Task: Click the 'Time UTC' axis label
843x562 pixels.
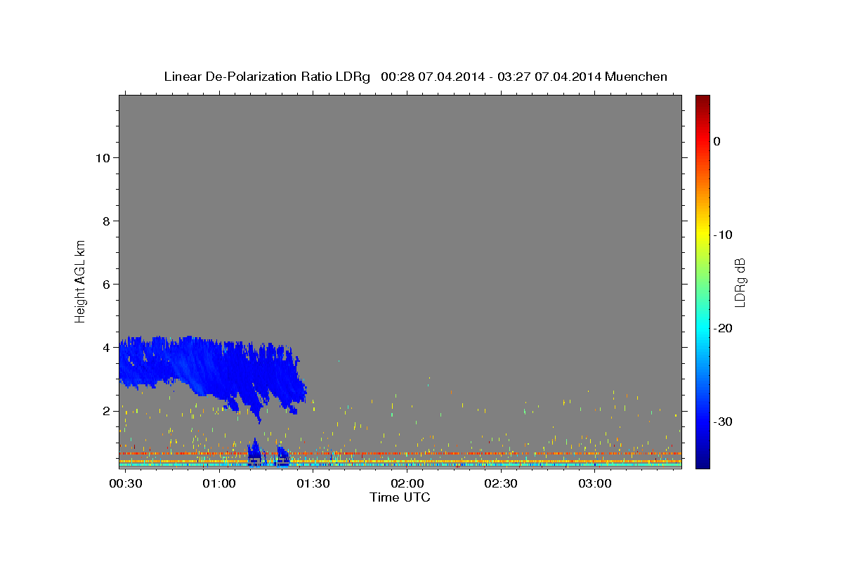Action: (400, 497)
